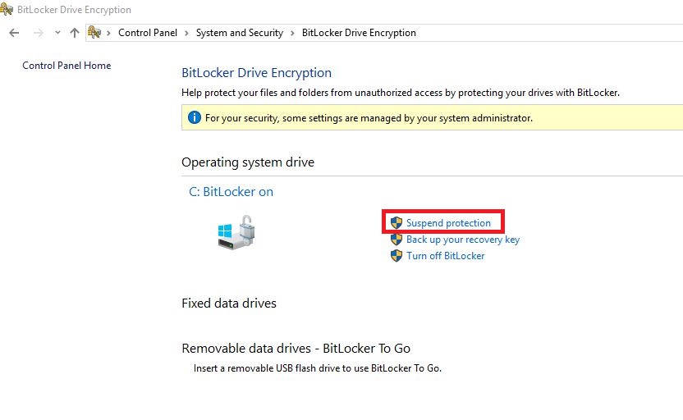Go up one level with the up arrow
683x420 pixels.
point(75,33)
